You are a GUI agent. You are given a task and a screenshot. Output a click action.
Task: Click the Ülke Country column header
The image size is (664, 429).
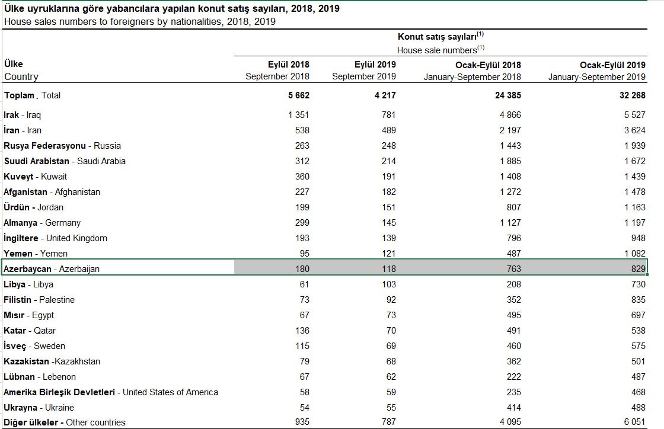click(21, 71)
